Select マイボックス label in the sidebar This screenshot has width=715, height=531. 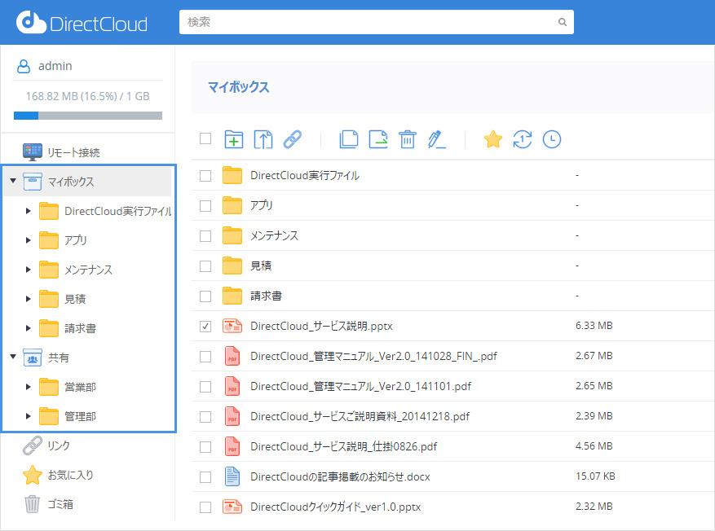coord(71,182)
